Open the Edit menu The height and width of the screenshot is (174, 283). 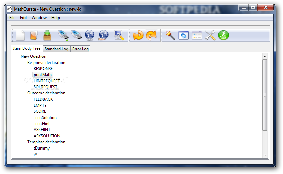click(23, 18)
